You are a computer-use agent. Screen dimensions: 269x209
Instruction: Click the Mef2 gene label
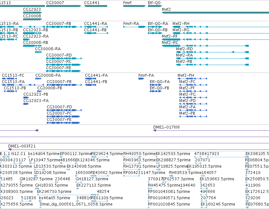point(166,9)
